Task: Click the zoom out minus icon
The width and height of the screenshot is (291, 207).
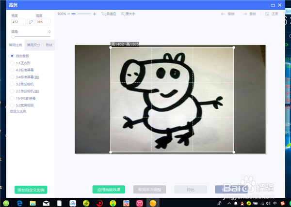Action: coord(69,14)
